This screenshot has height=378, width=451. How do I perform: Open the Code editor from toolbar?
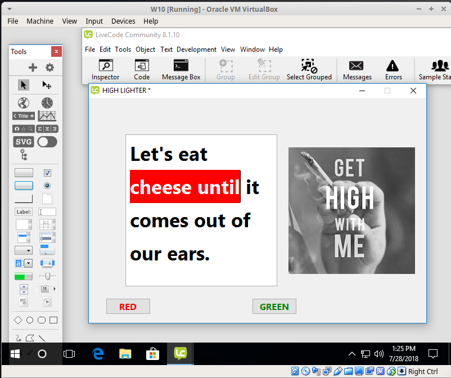[142, 70]
